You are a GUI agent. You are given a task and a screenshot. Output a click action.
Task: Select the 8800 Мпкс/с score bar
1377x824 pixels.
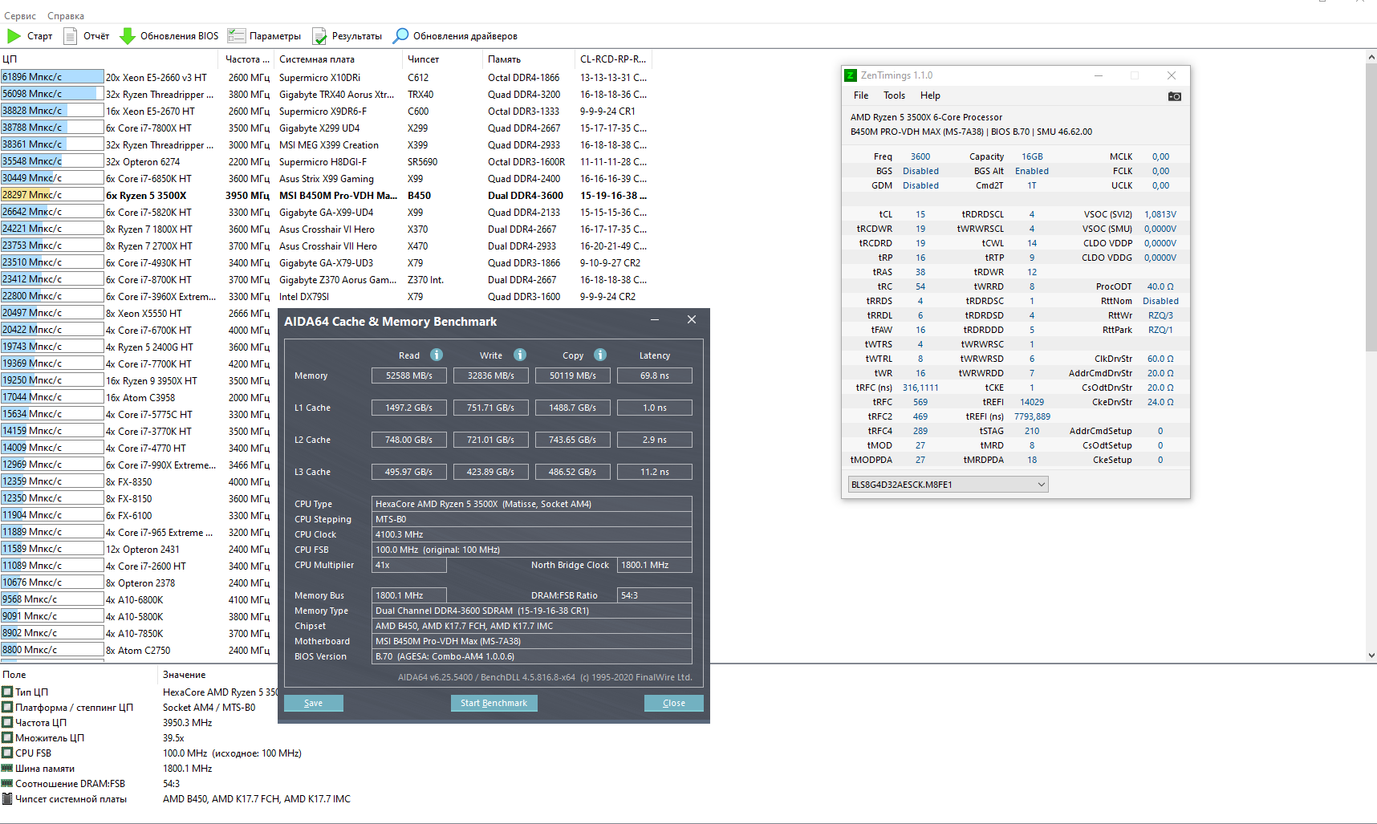(x=52, y=650)
